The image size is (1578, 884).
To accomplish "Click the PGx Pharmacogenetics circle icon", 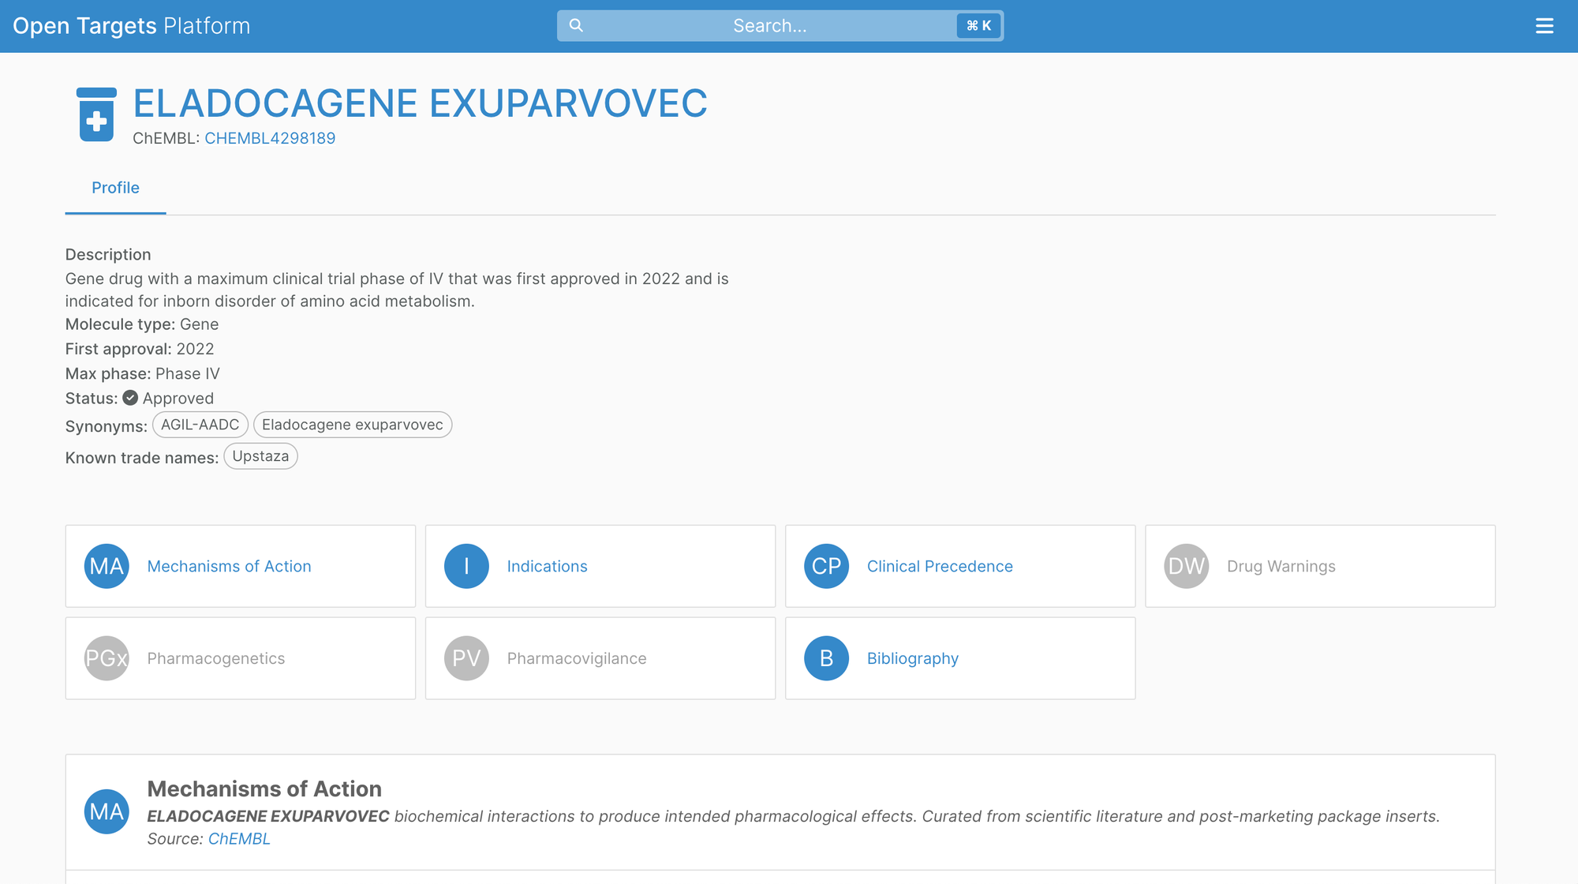I will coord(107,658).
